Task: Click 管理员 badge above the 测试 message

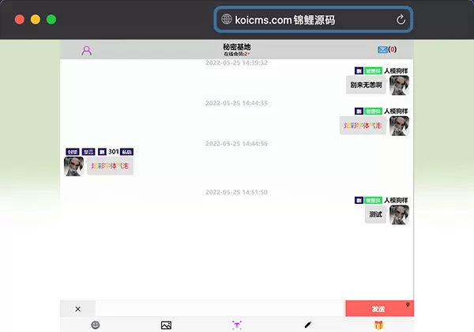Action: coord(373,201)
